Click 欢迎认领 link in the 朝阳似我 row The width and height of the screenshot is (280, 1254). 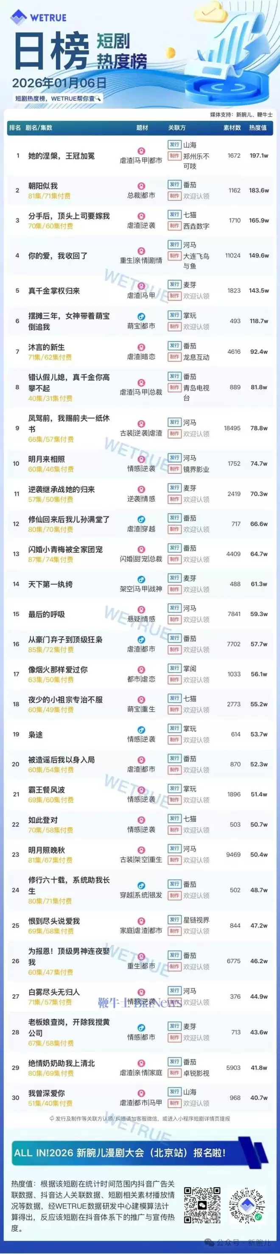tap(196, 196)
